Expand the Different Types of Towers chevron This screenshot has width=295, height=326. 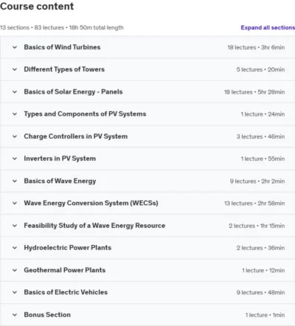(x=15, y=69)
